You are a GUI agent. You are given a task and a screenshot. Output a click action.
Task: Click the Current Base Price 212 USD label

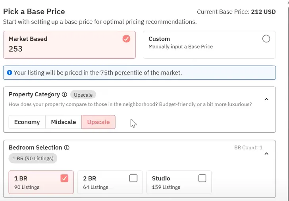[236, 12]
